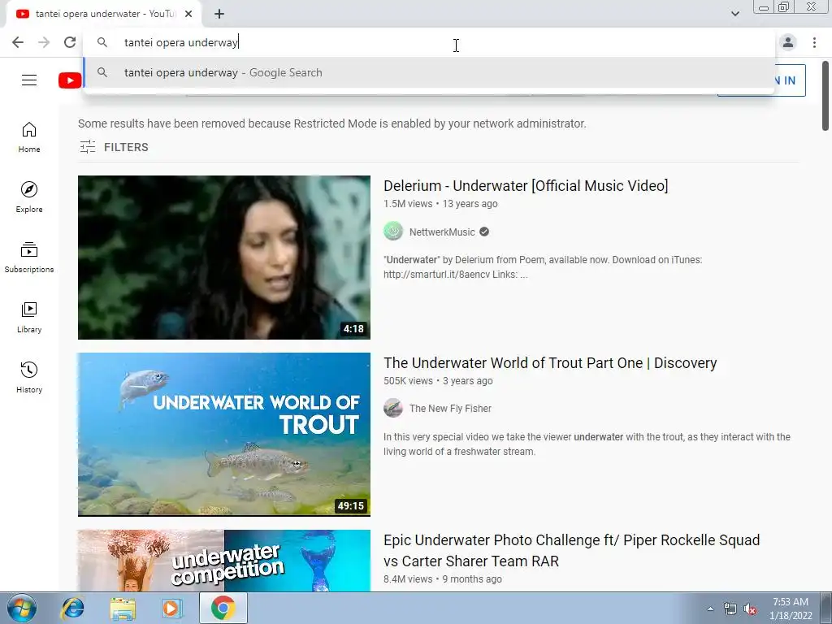Click the '505K views' metadata text
The height and width of the screenshot is (624, 832).
408,381
